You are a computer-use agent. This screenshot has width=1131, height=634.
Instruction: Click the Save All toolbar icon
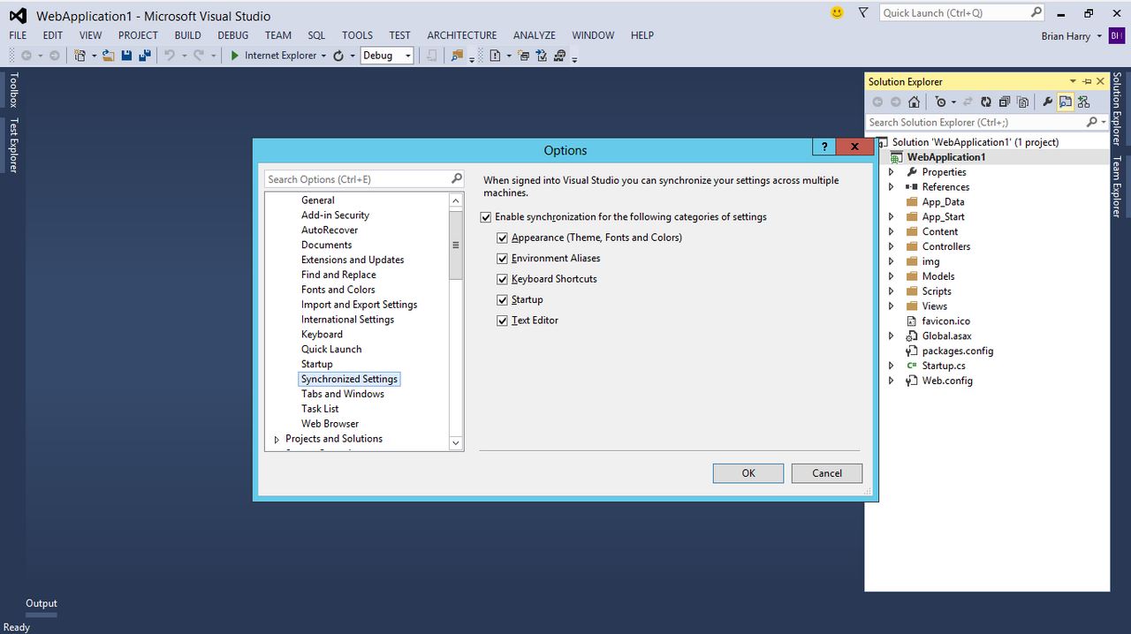pos(144,56)
